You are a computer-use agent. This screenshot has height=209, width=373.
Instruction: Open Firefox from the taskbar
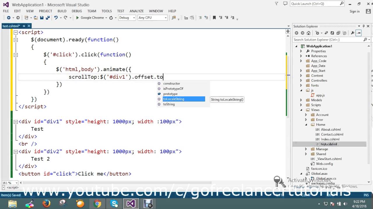click(x=46, y=203)
